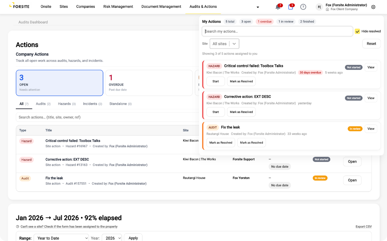The height and width of the screenshot is (241, 387).
Task: Open the Range Year to Date dropdown
Action: pos(61,238)
